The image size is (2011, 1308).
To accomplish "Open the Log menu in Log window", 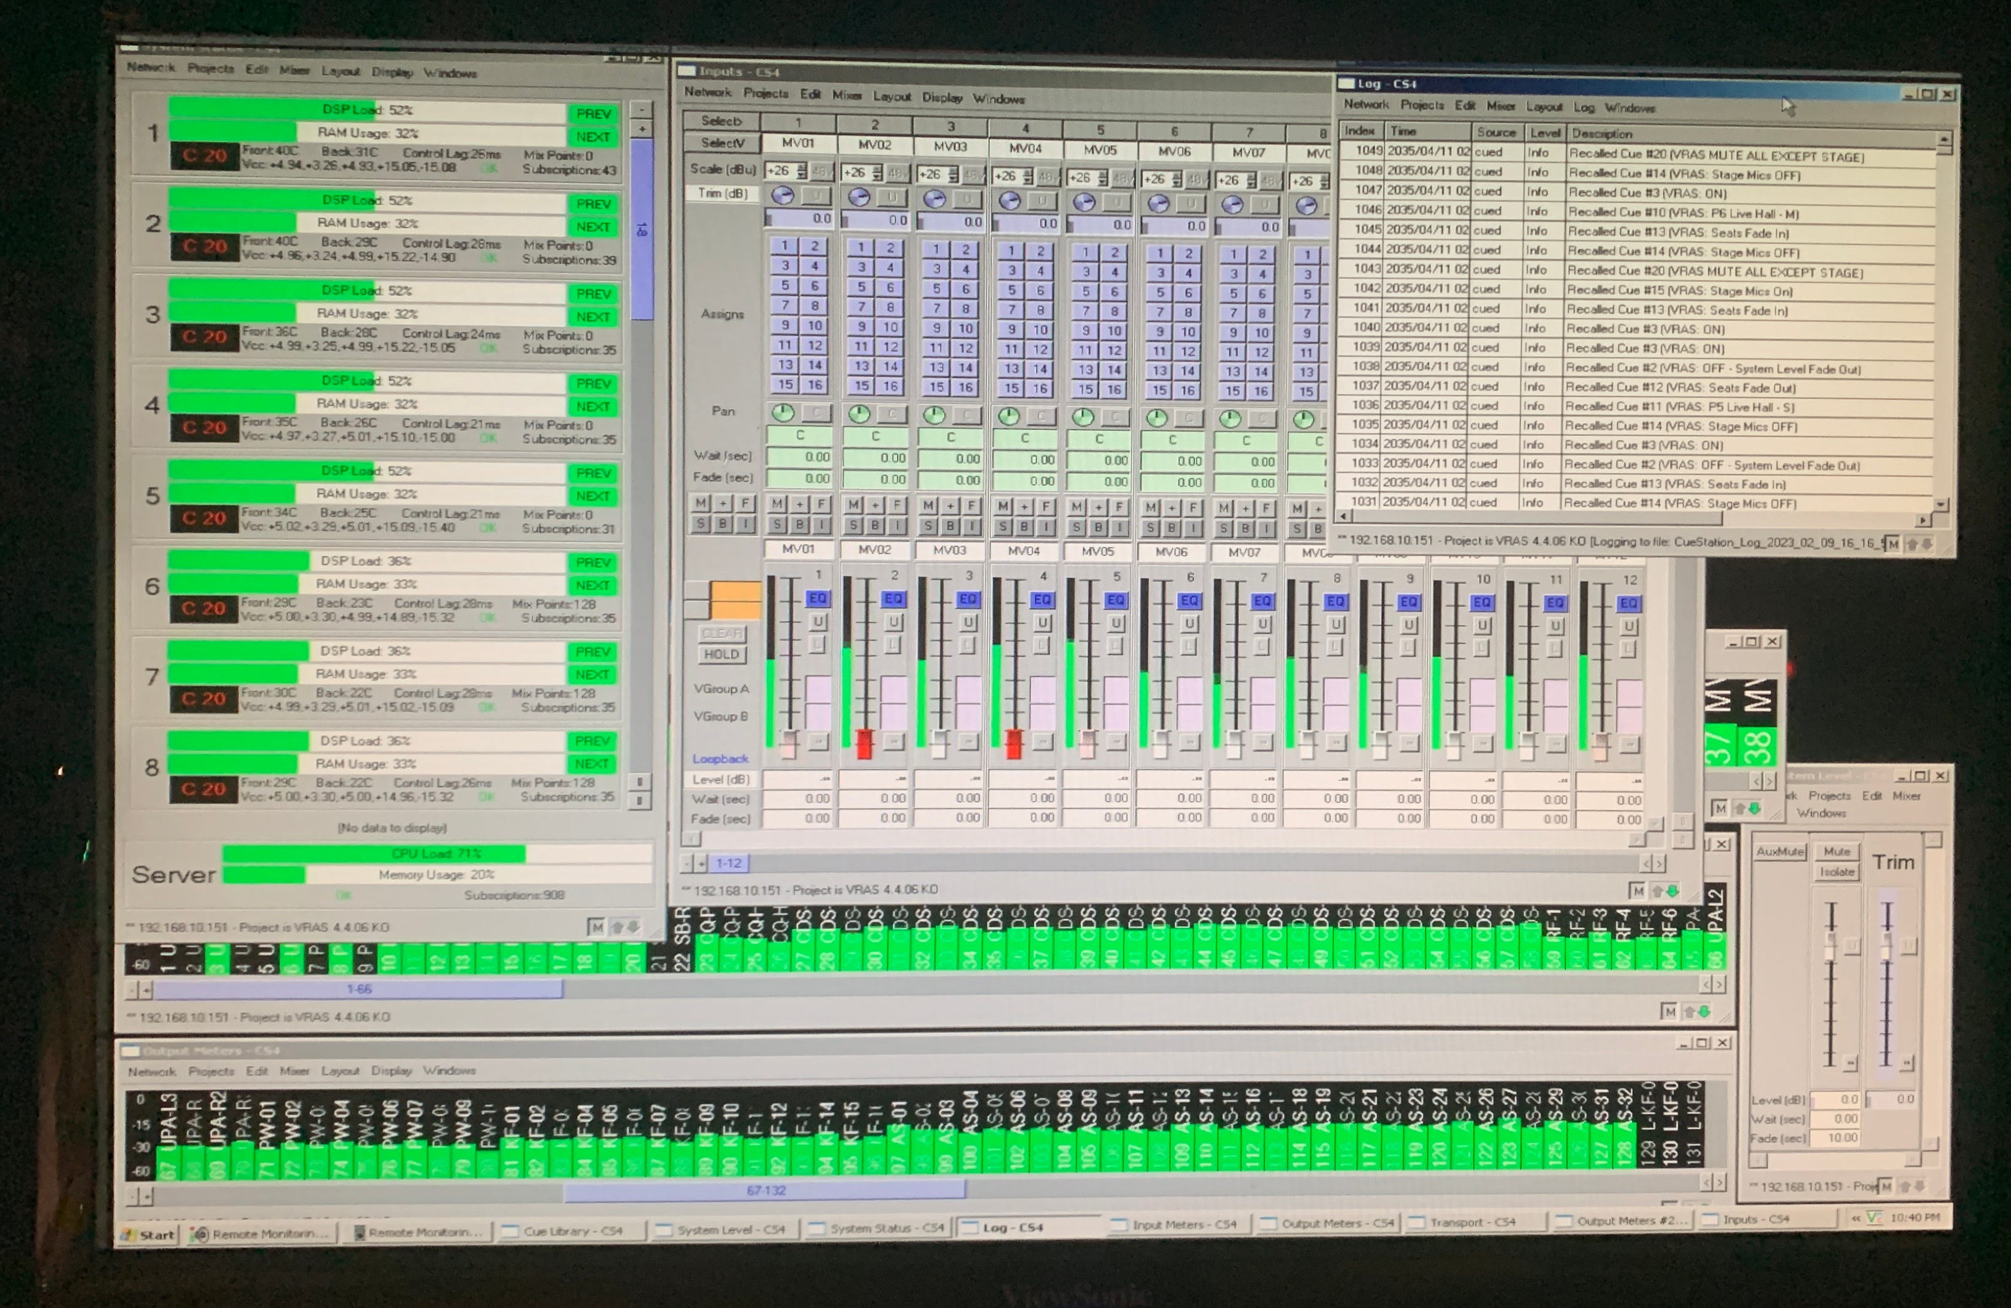I will tap(1583, 108).
